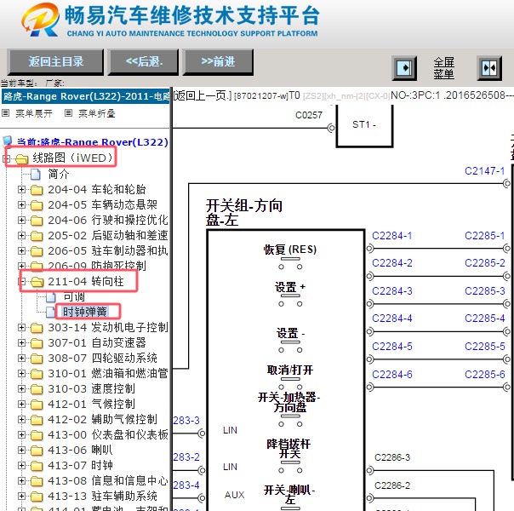The width and height of the screenshot is (514, 511).
Task: Go back with the <<后退 button
Action: [144, 61]
